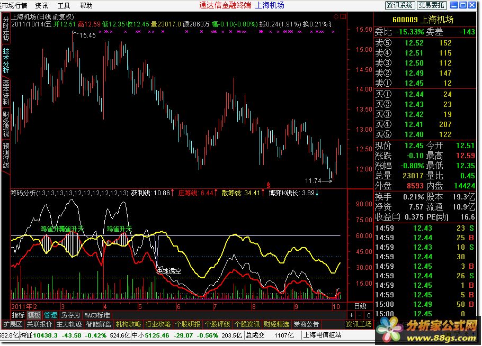Click the 深证 10438.3 index in status bar
The height and width of the screenshot is (346, 482).
pyautogui.click(x=39, y=335)
